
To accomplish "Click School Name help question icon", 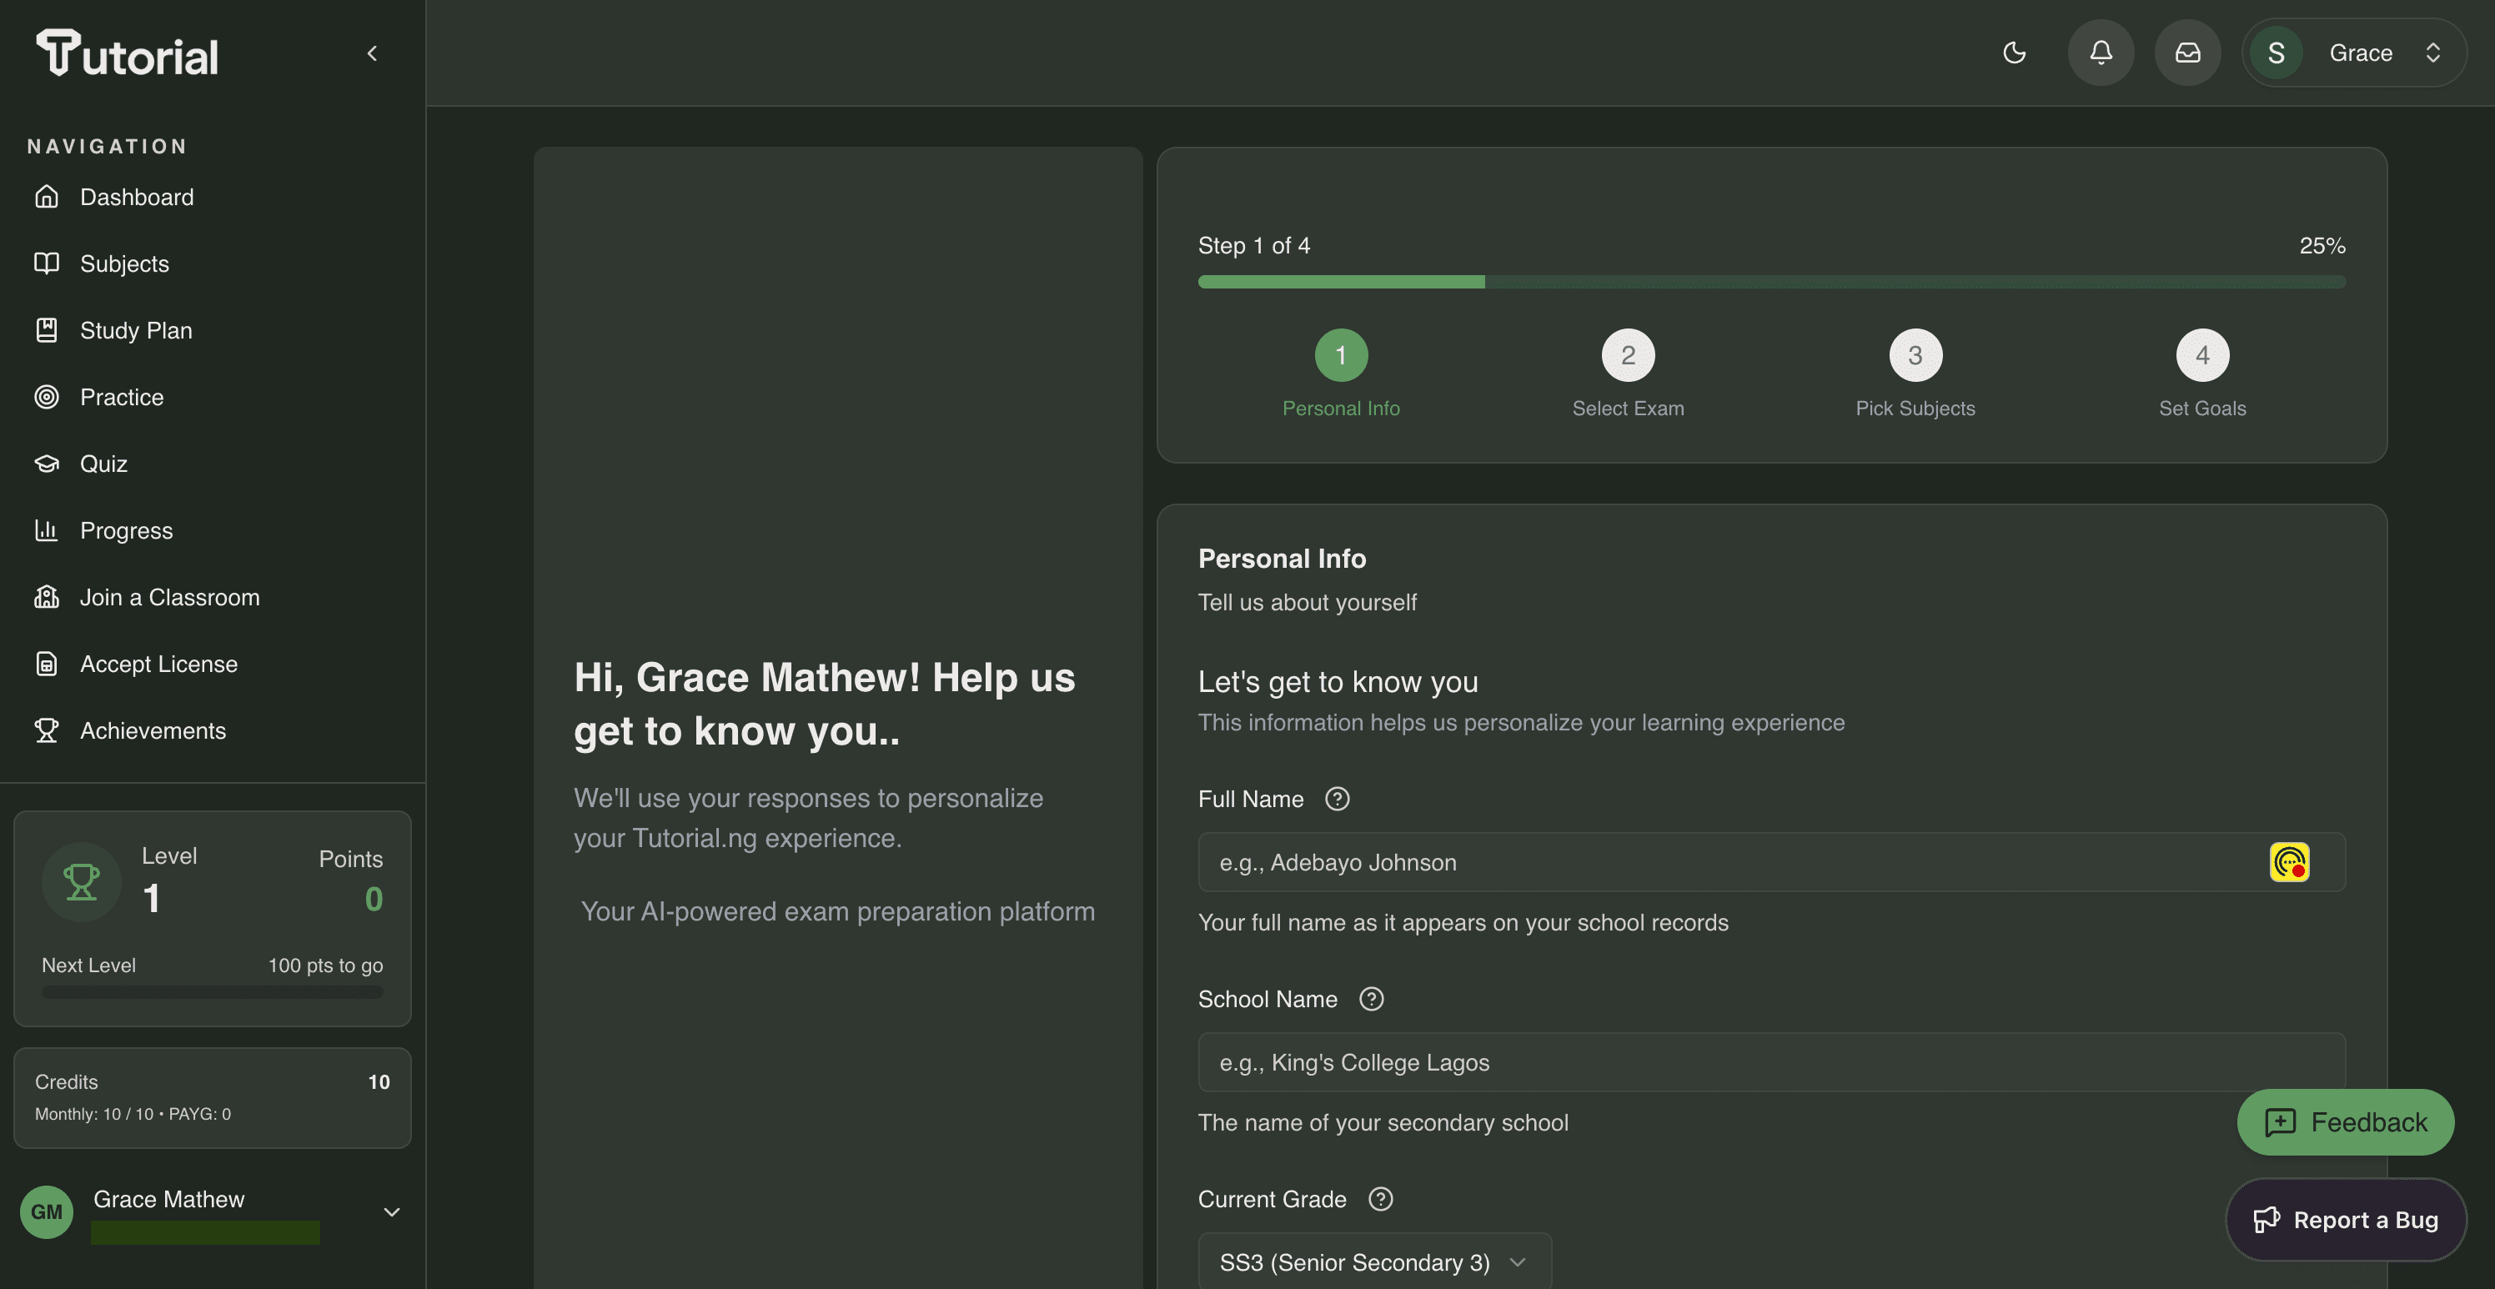I will point(1372,999).
